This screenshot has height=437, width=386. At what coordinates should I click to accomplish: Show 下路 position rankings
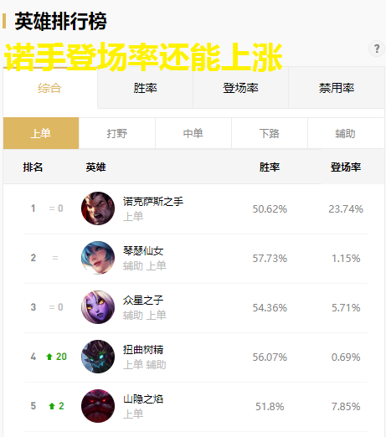tap(270, 133)
